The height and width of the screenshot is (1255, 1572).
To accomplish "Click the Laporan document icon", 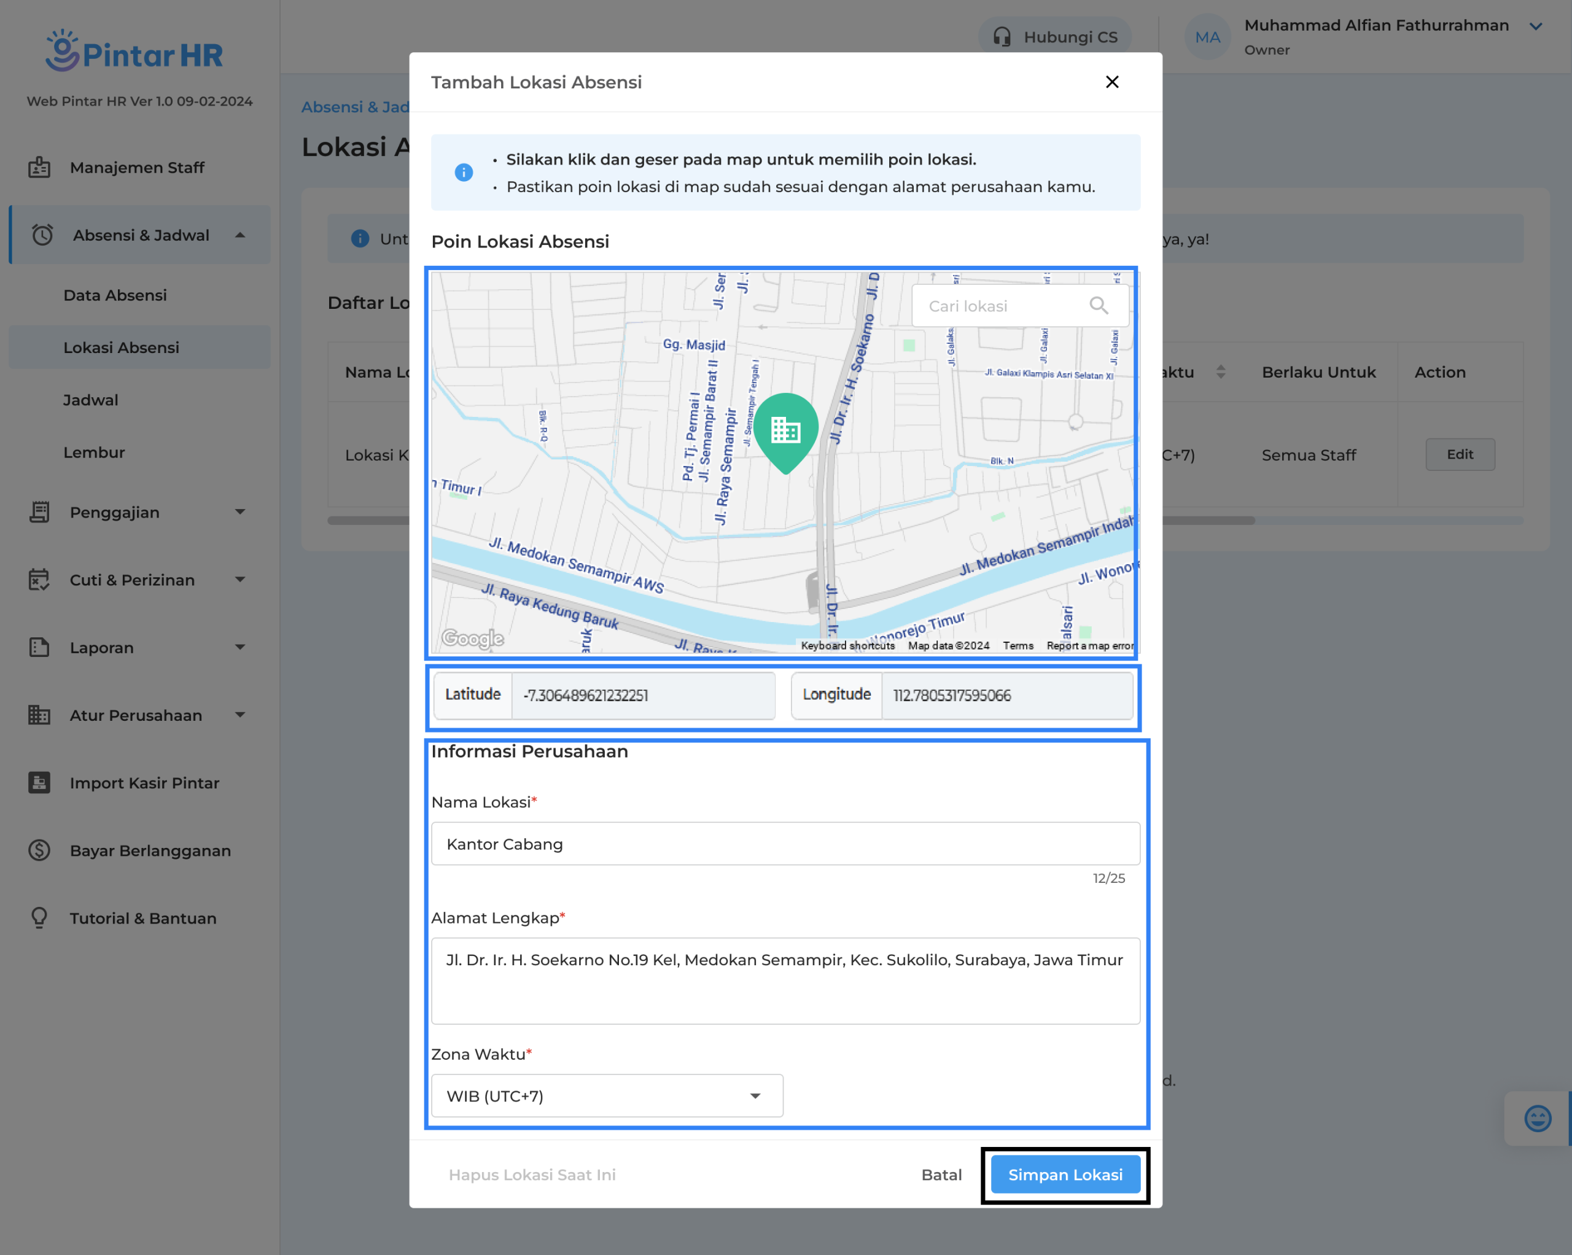I will pyautogui.click(x=39, y=648).
